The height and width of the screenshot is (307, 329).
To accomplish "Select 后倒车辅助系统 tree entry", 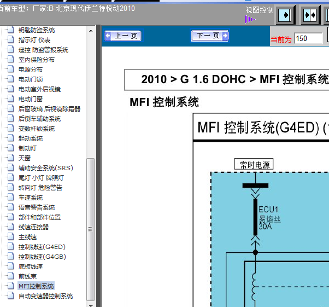I will point(40,119).
